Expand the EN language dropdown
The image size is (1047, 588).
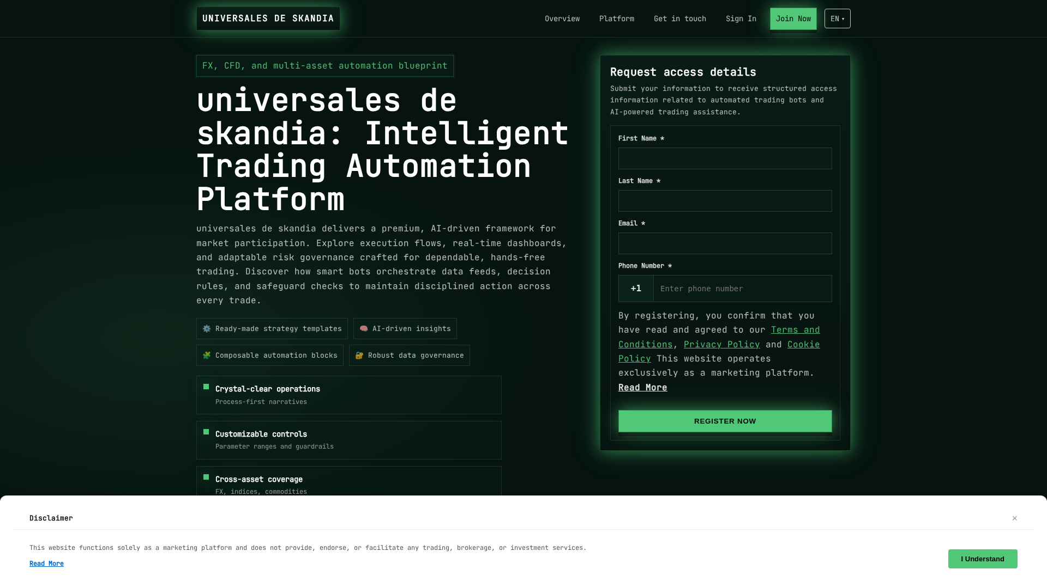(x=837, y=19)
